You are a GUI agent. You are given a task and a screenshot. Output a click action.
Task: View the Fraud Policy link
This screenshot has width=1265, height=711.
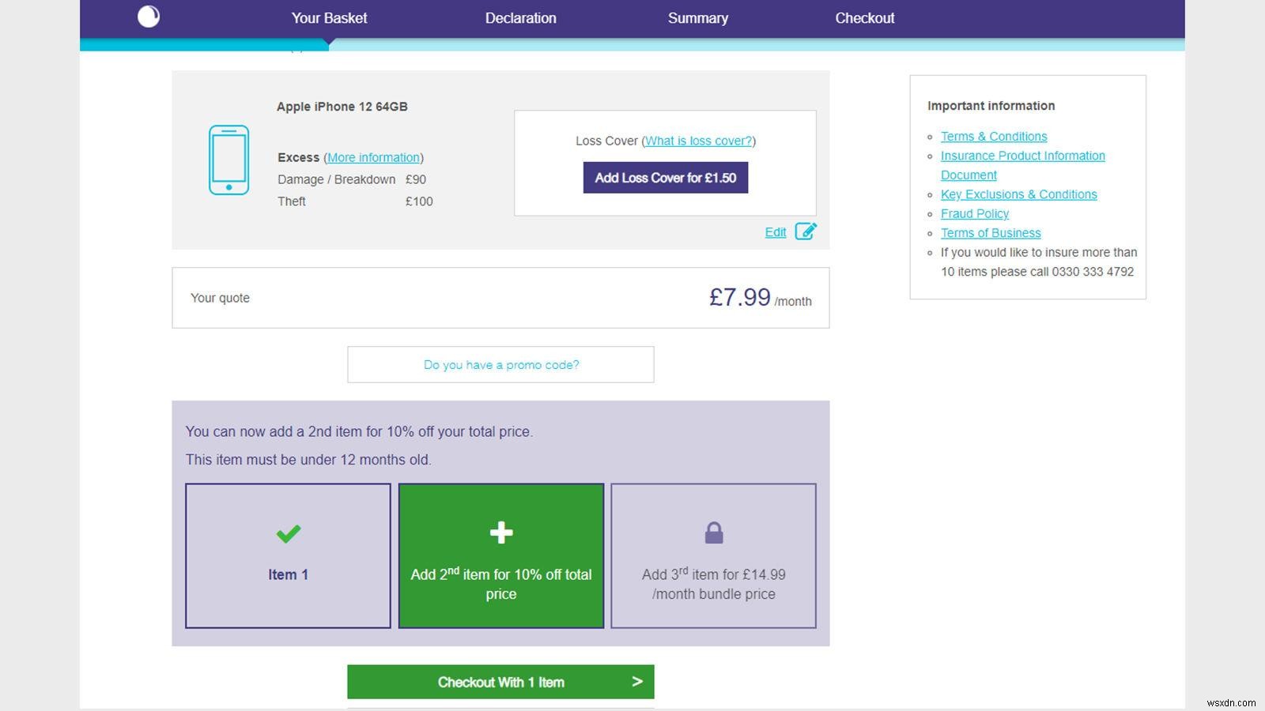(x=974, y=213)
